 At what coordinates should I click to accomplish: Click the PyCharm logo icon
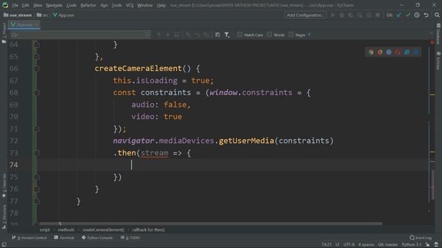5,5
